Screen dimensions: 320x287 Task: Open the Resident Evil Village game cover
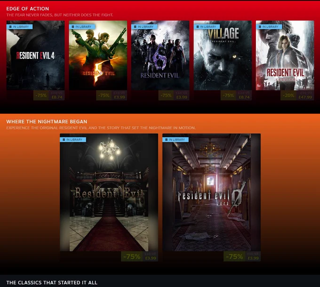223,55
